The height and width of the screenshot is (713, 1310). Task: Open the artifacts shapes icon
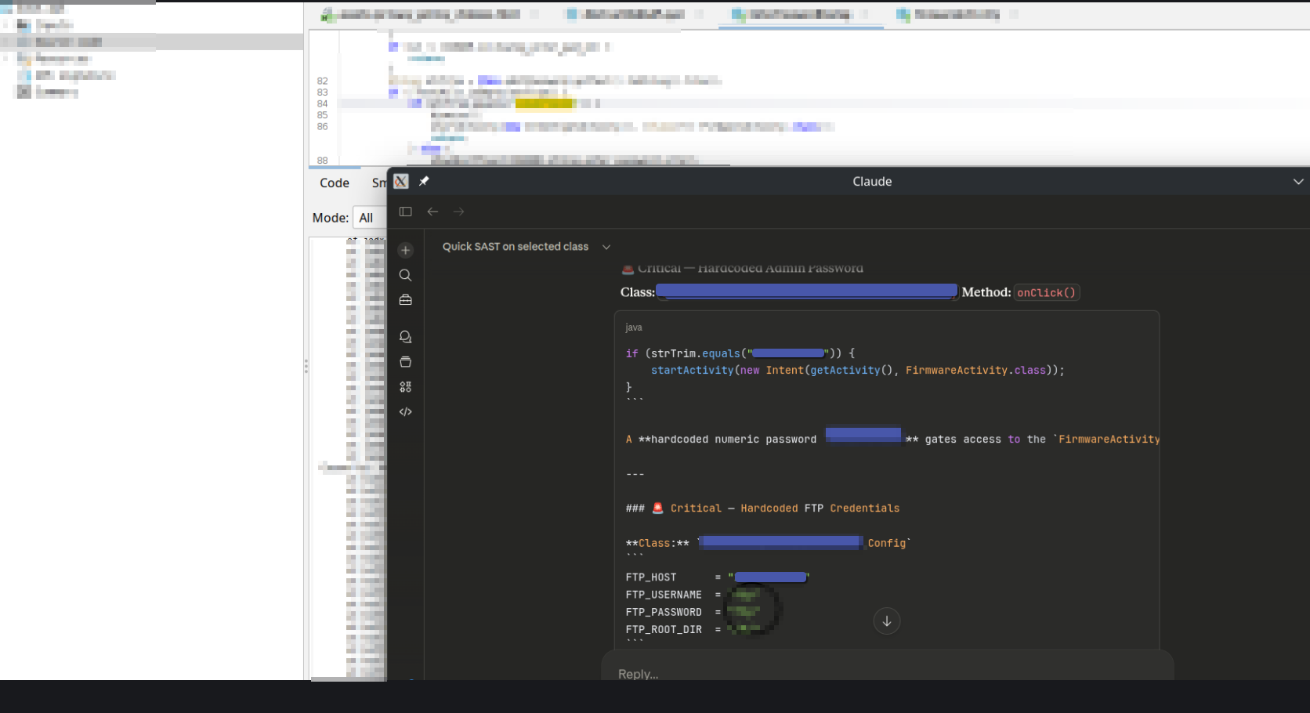click(405, 387)
